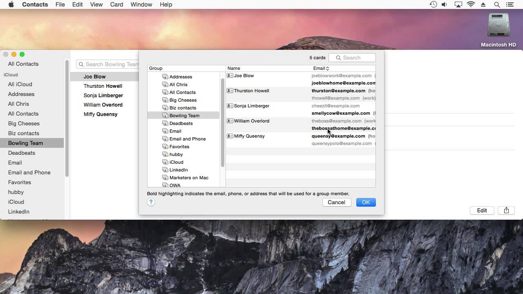
Task: Open the Apple menu
Action: [11, 4]
